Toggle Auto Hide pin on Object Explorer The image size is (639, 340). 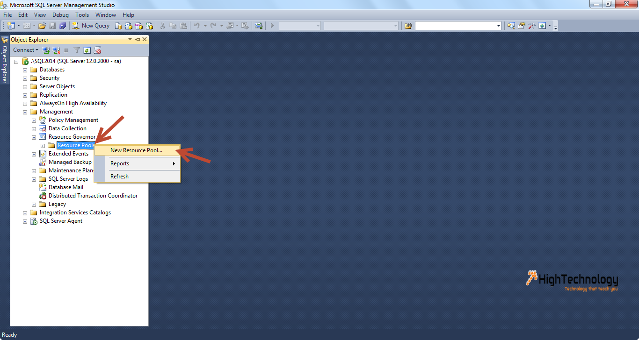click(138, 40)
